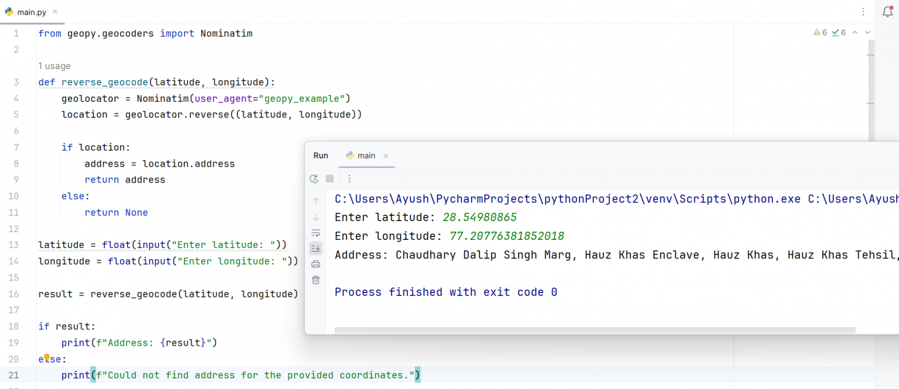The width and height of the screenshot is (899, 389).
Task: Toggle soft-wrap for console output
Action: pyautogui.click(x=315, y=233)
